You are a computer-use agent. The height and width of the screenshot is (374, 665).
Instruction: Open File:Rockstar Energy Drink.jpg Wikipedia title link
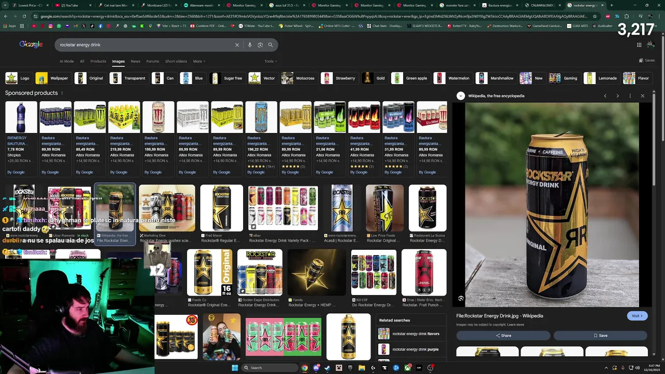(x=499, y=316)
